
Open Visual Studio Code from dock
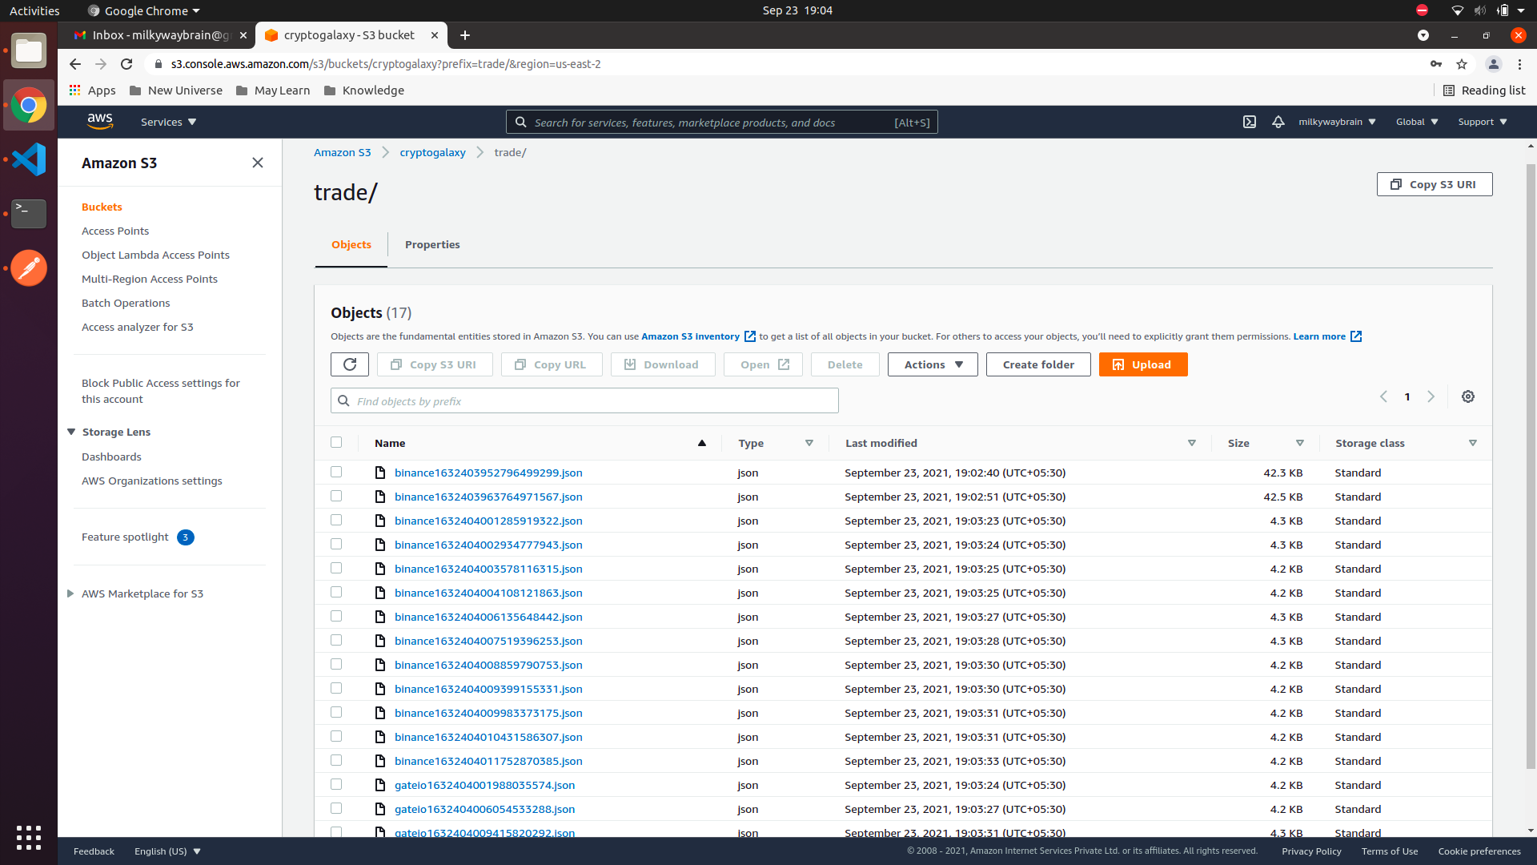click(x=29, y=159)
